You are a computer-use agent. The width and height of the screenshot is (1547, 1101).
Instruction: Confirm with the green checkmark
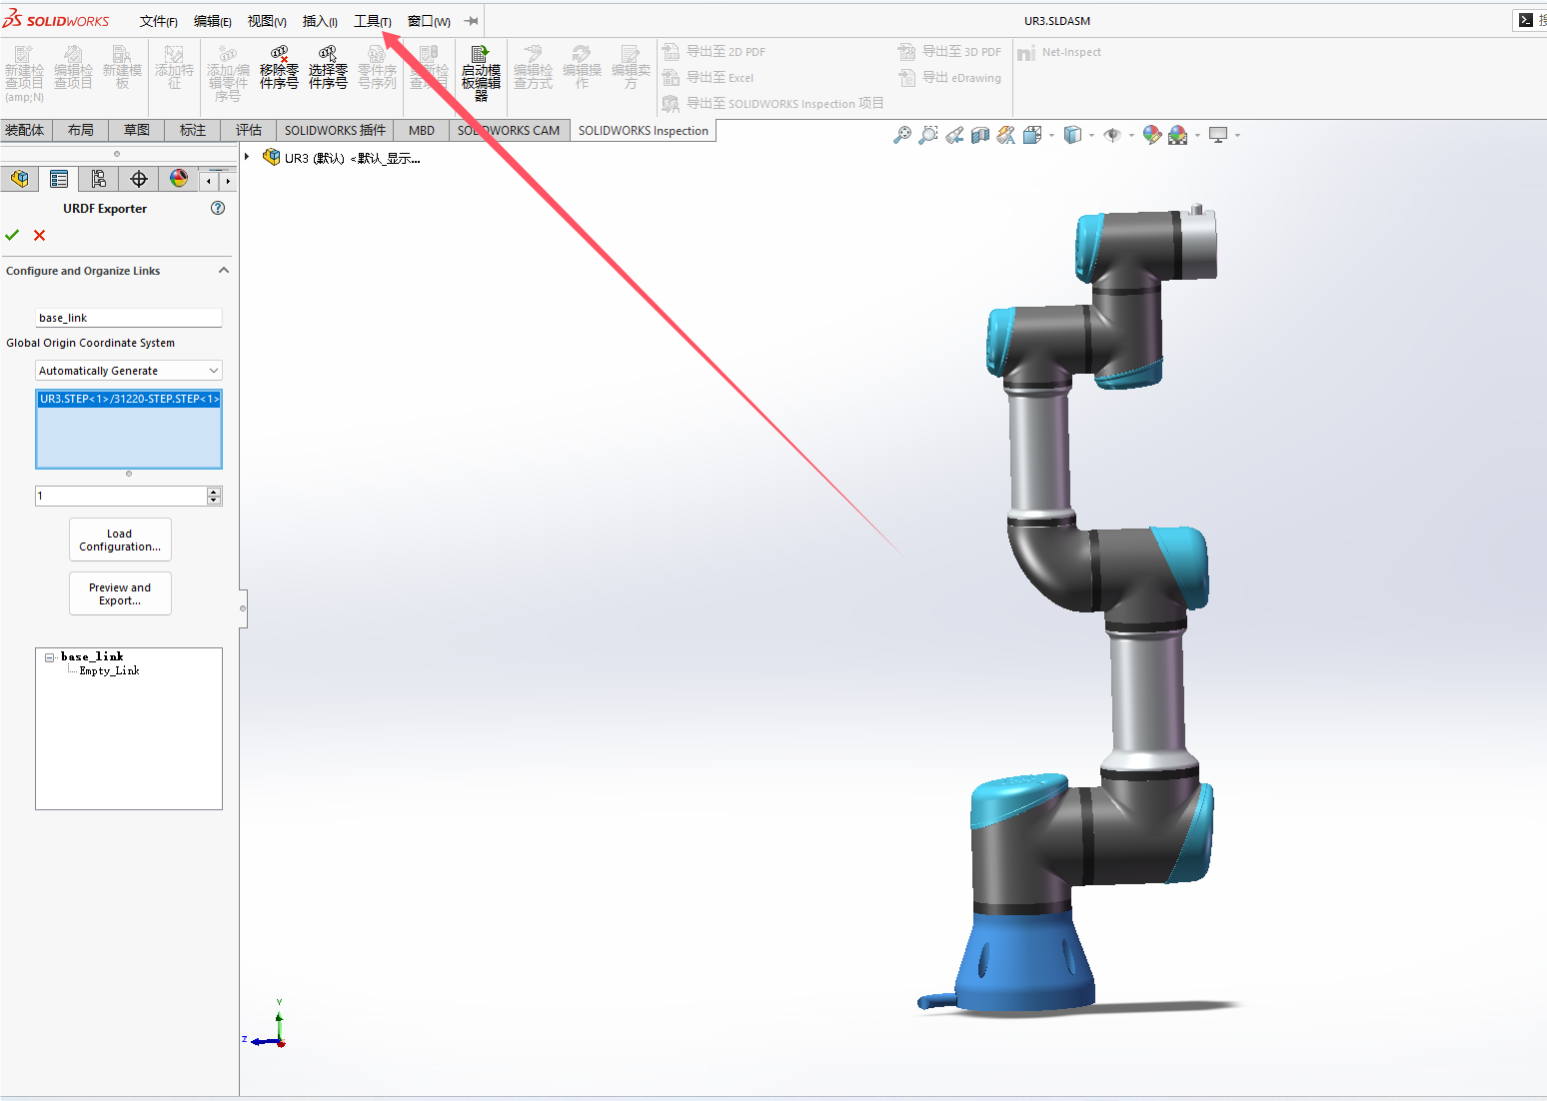click(x=12, y=235)
